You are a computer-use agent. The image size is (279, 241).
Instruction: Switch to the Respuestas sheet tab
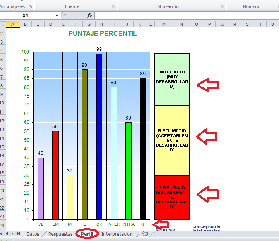[60, 234]
